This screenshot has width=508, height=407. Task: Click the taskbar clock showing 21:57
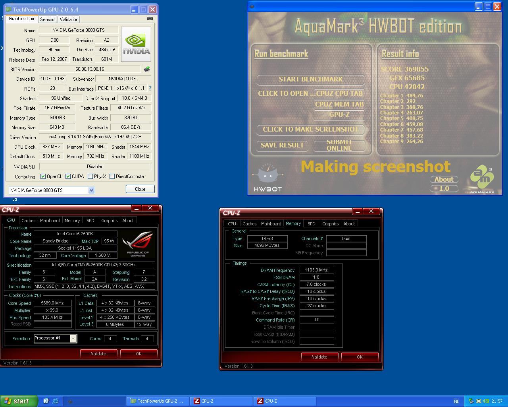pos(497,401)
